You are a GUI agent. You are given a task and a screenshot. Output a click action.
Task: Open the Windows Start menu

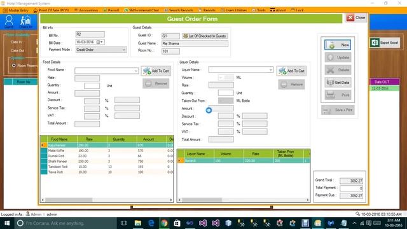click(7, 223)
